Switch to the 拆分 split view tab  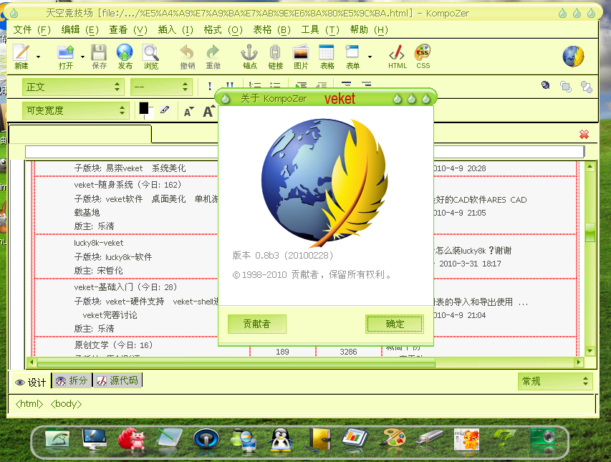[x=72, y=380]
